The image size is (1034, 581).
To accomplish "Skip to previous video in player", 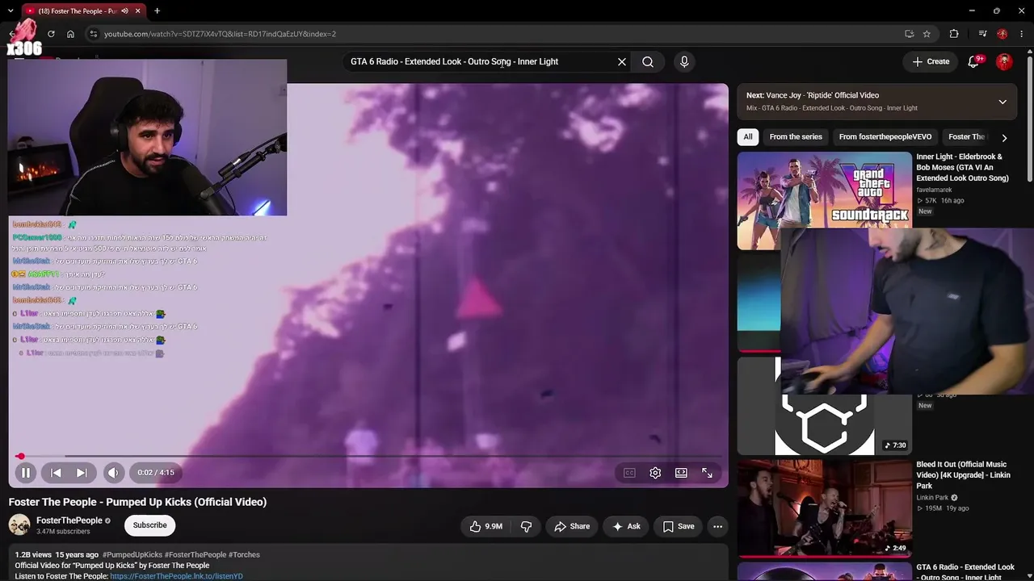I will [56, 473].
